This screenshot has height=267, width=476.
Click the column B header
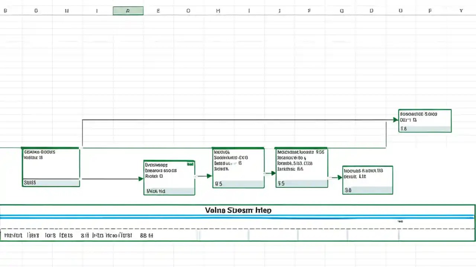pos(5,11)
